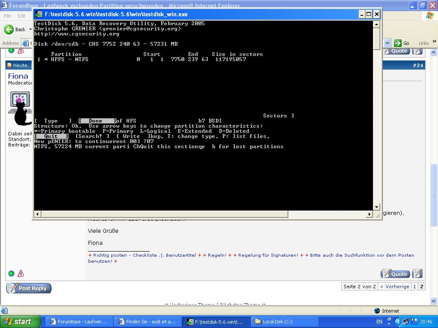Click the EN language indicator in taskbar
This screenshot has width=438, height=328.
point(379,322)
